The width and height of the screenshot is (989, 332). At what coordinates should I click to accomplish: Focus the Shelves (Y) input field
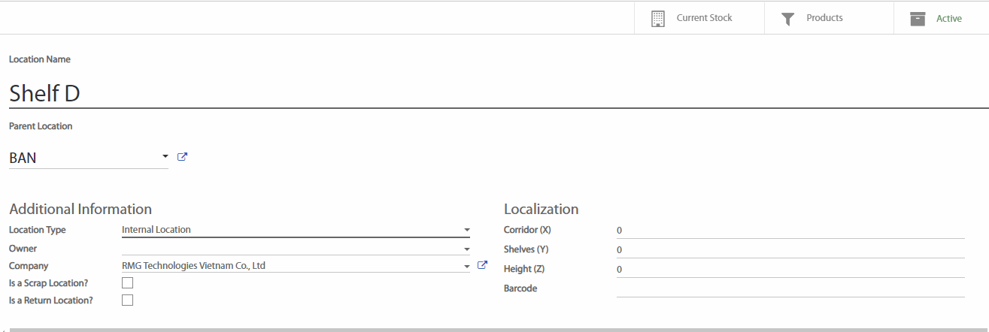(790, 249)
